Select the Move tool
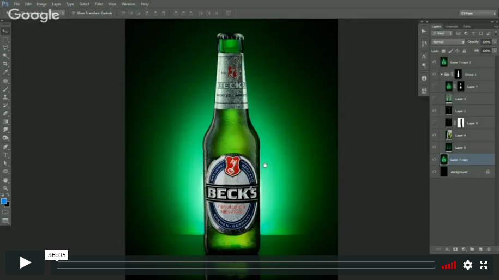 (5, 31)
